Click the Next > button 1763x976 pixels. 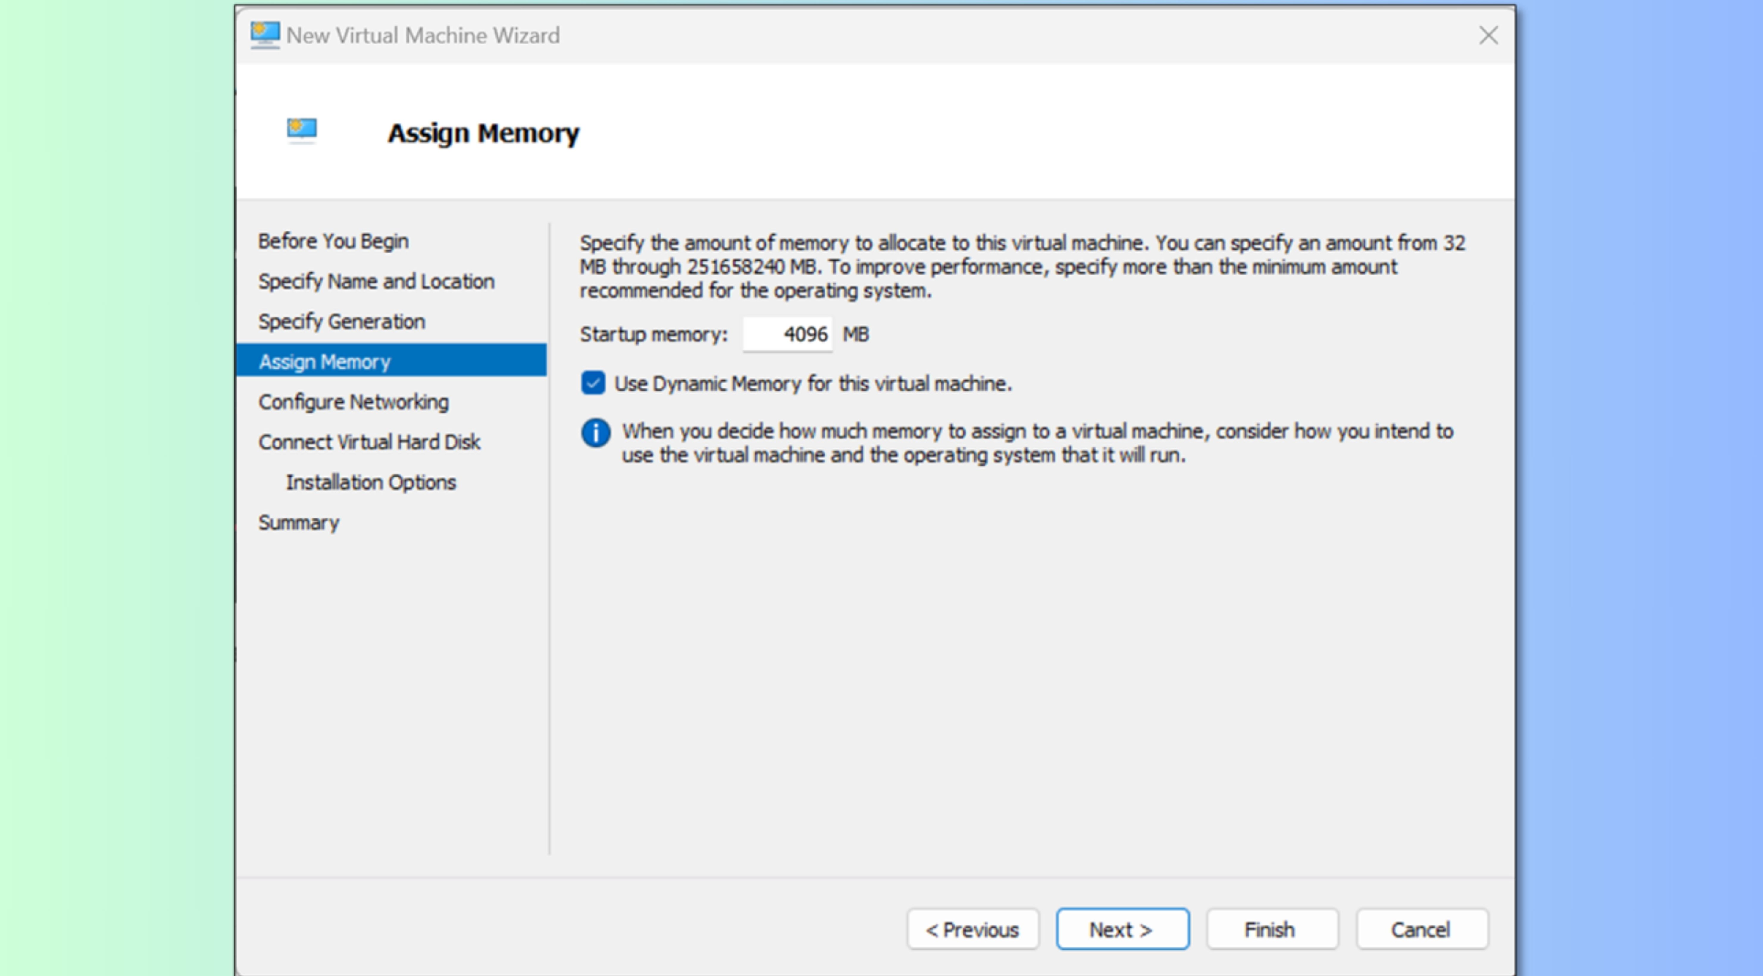1122,930
